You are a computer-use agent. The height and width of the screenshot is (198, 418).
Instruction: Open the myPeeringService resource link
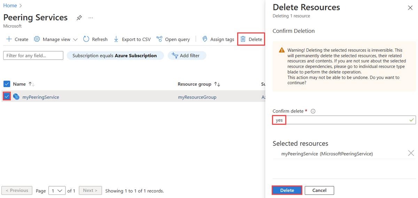pyautogui.click(x=41, y=97)
